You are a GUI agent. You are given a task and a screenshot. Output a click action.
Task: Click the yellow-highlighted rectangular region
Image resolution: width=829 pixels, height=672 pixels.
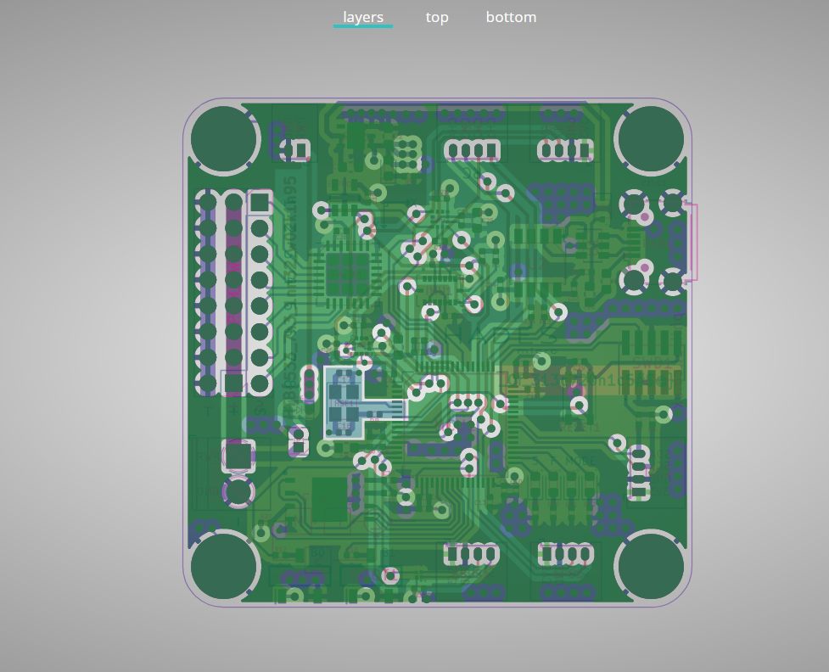pyautogui.click(x=590, y=381)
